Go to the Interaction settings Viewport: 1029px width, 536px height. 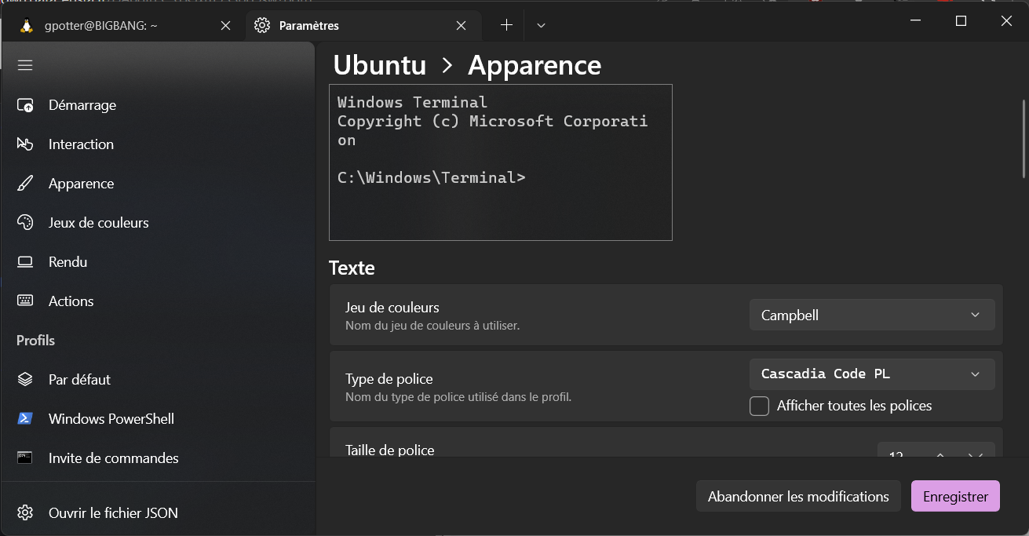(x=158, y=144)
